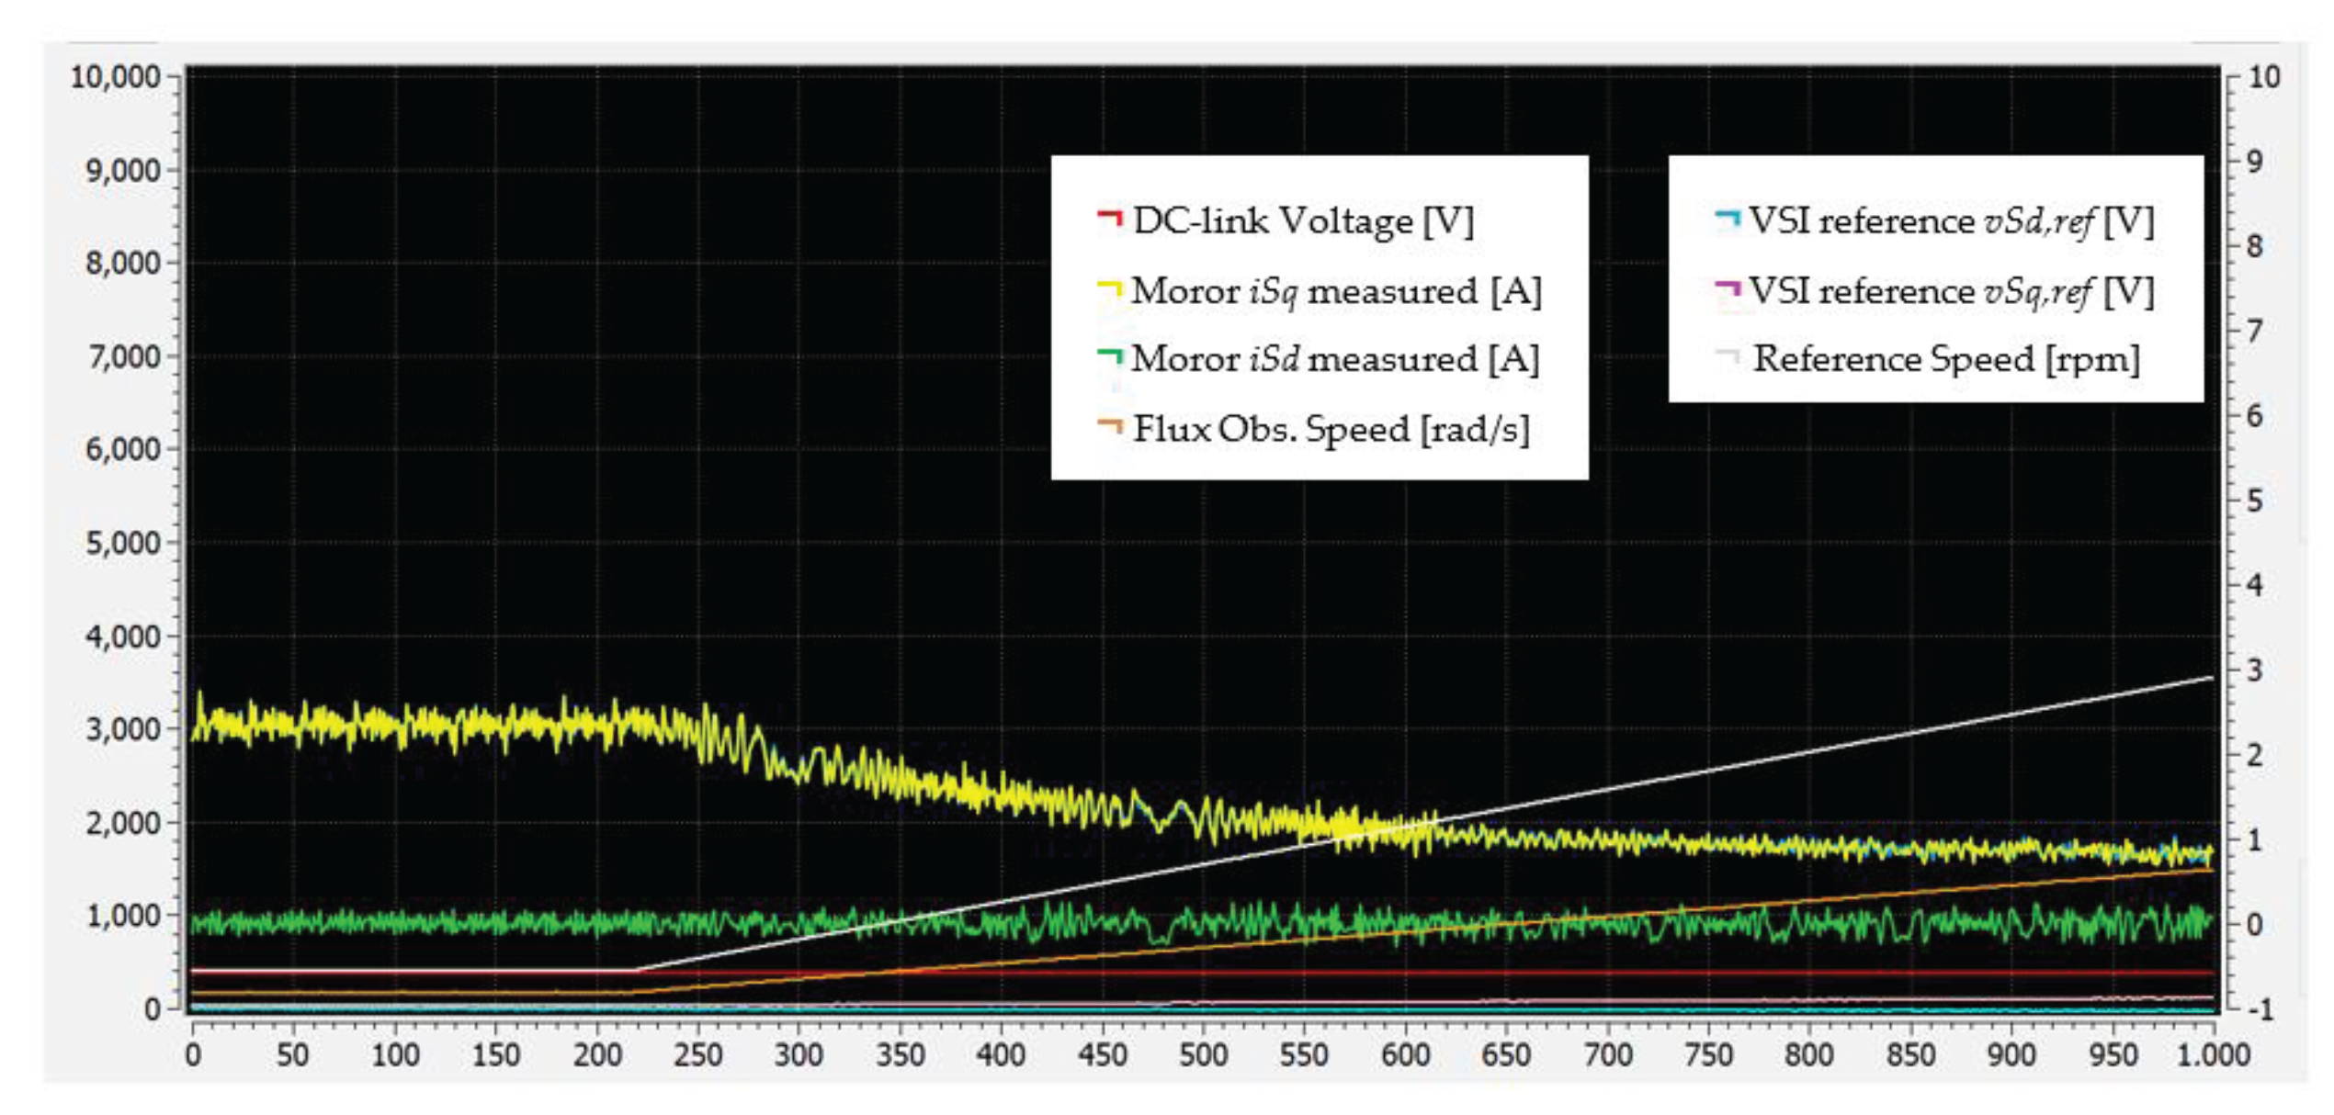Screen dimensions: 2334x1115
Task: Select Reference Speed [rpm] legend text
Action: tap(1946, 359)
